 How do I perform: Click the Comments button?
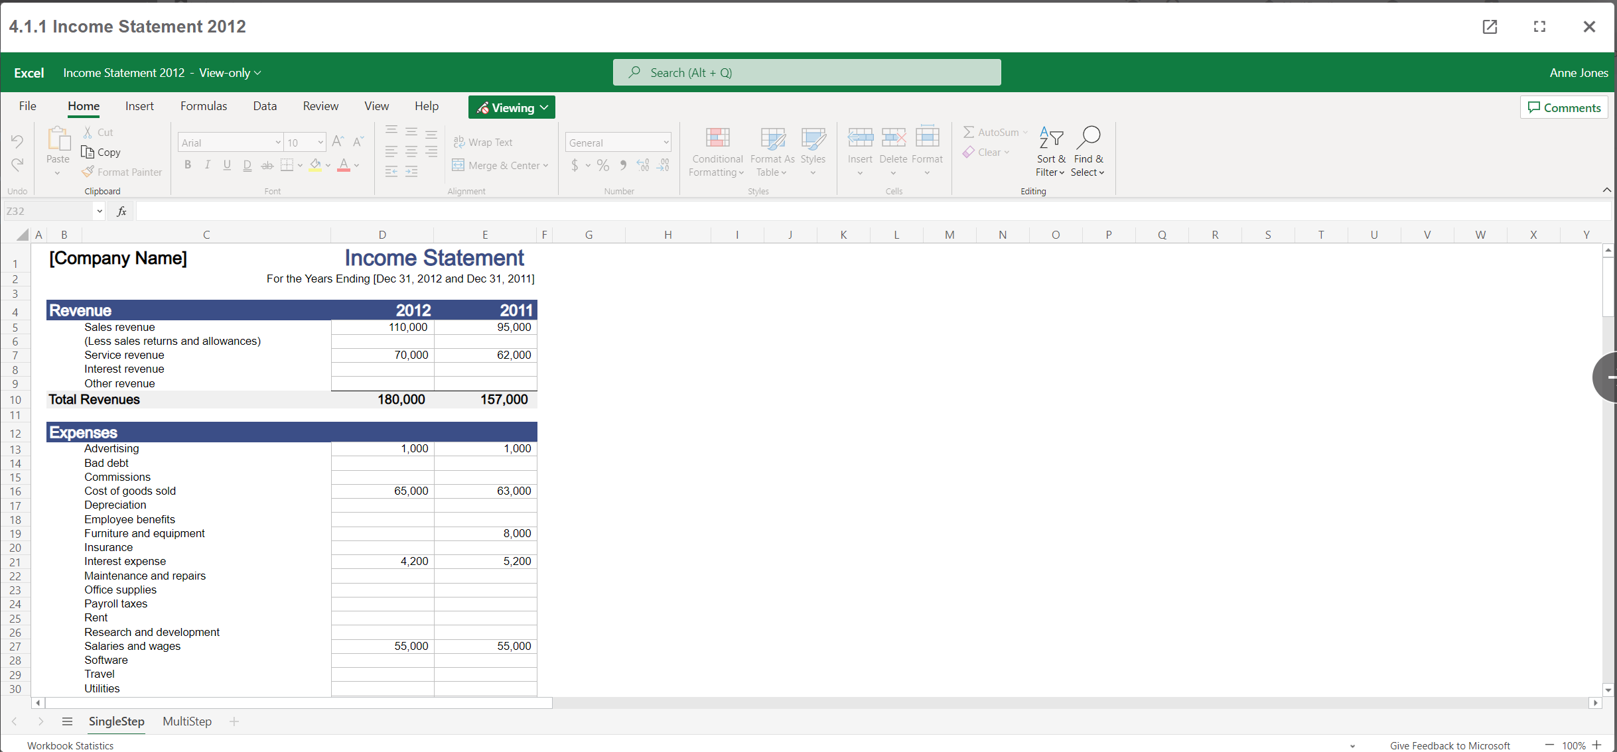point(1564,107)
